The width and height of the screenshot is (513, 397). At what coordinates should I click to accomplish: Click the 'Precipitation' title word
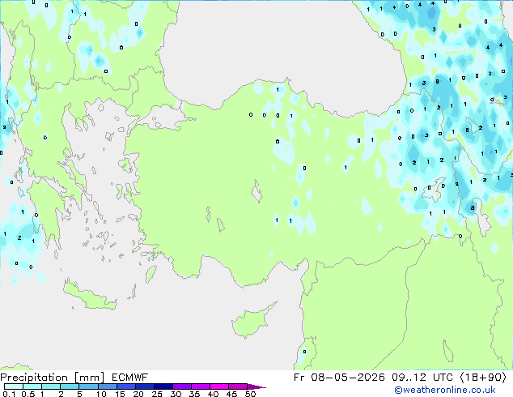[34, 378]
